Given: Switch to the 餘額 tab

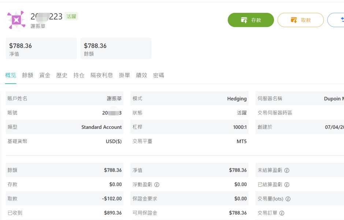Looking at the screenshot, I should [27, 75].
